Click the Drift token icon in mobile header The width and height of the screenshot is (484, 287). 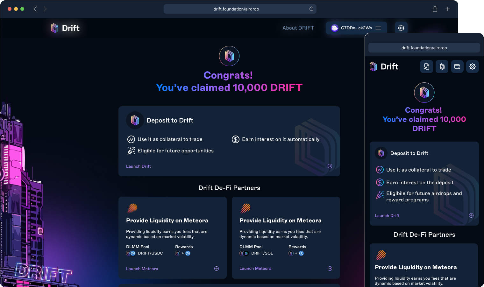click(x=442, y=66)
